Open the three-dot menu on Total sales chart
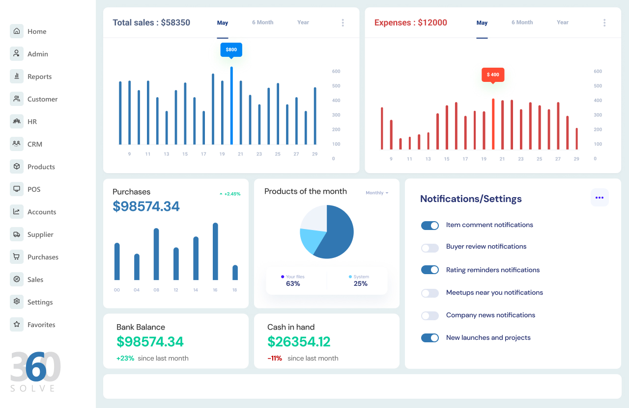Viewport: 629px width, 408px height. [343, 22]
